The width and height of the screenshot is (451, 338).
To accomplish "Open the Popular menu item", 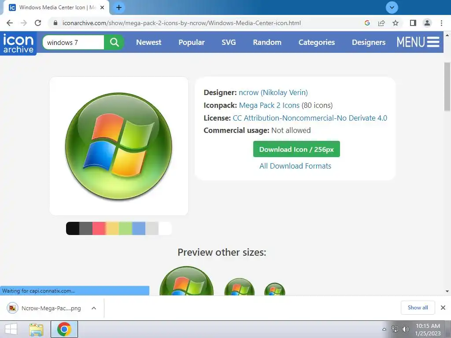I will coord(192,43).
